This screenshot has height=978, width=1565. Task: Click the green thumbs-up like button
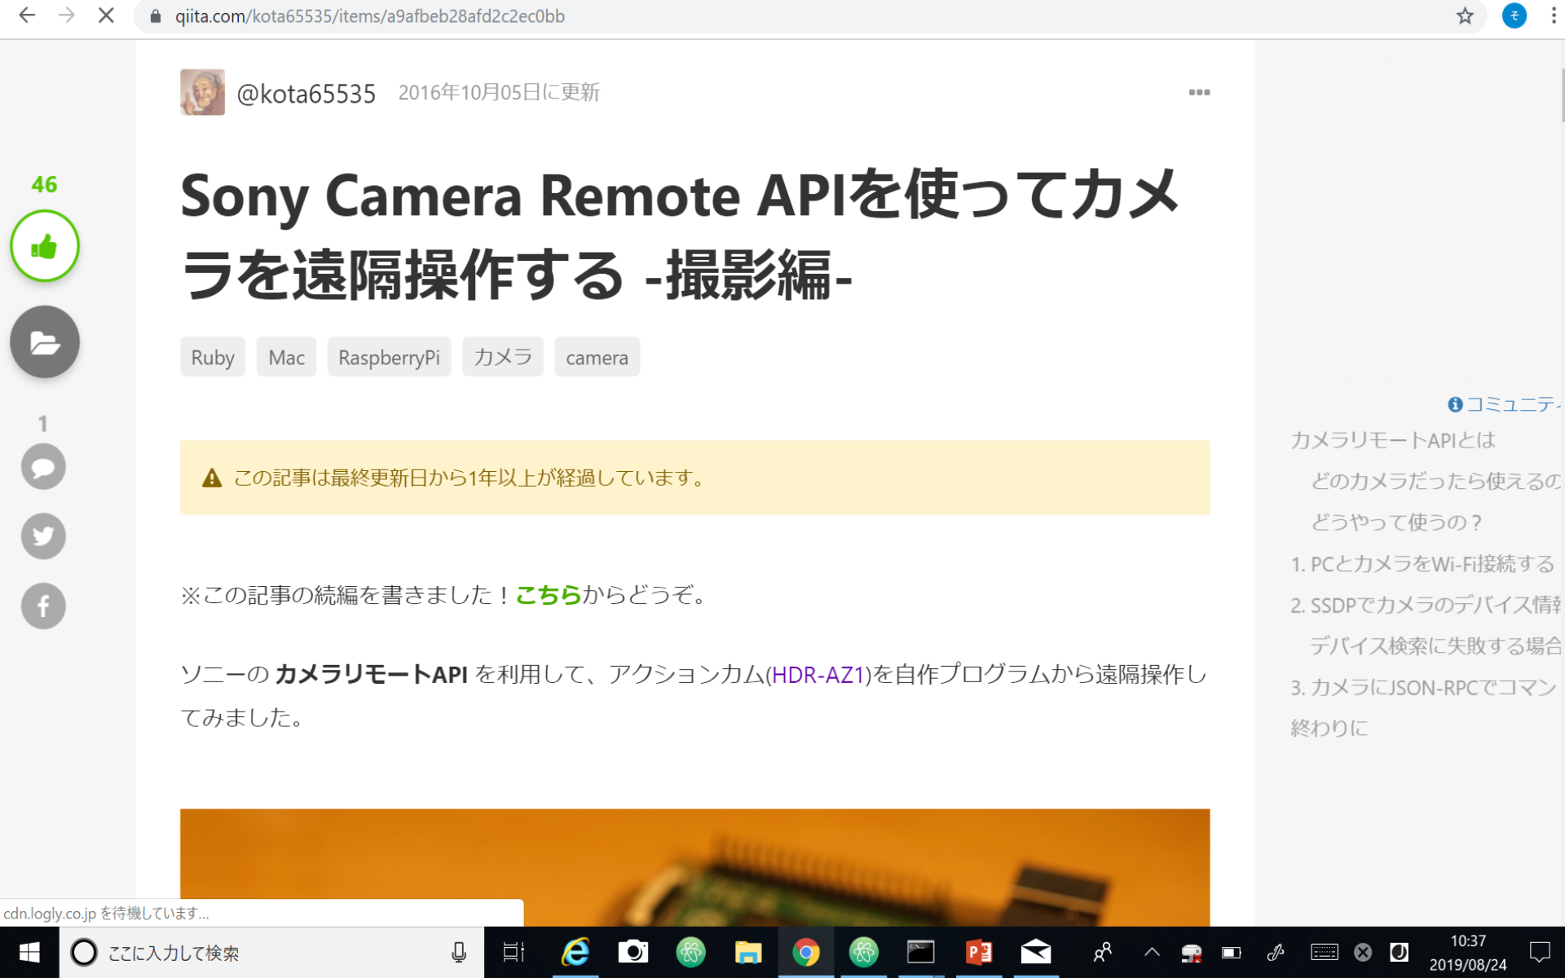44,246
